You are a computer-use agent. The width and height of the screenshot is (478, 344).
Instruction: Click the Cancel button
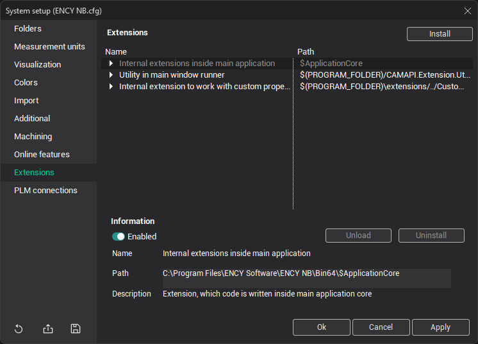(x=381, y=327)
